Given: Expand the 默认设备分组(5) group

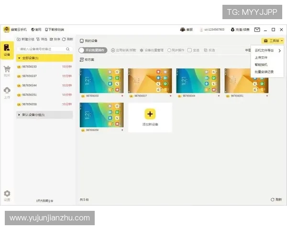Looking at the screenshot, I should [x=19, y=115].
